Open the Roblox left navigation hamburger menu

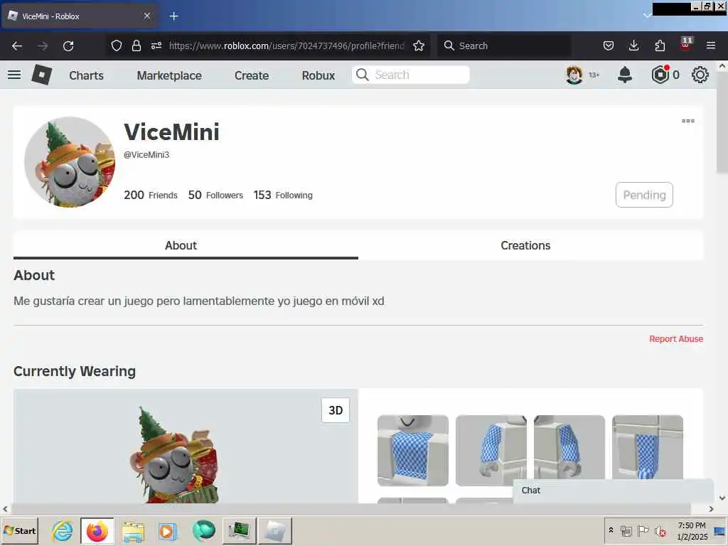[x=14, y=75]
